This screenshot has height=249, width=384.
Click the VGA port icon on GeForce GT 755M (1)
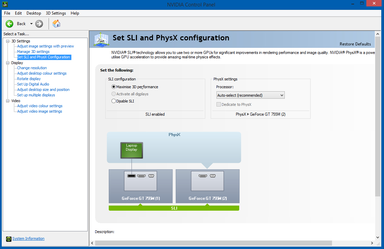[x=151, y=176]
